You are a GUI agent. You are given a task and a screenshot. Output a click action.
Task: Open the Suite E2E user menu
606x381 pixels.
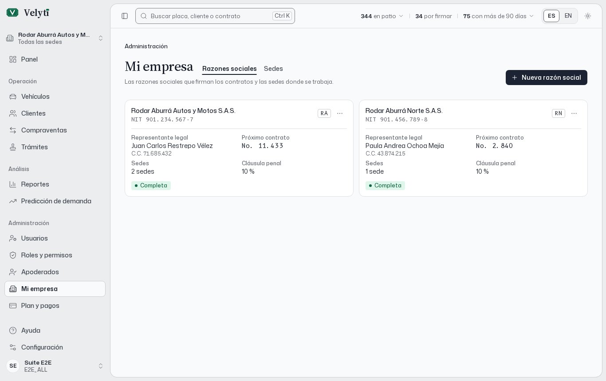[x=55, y=366]
